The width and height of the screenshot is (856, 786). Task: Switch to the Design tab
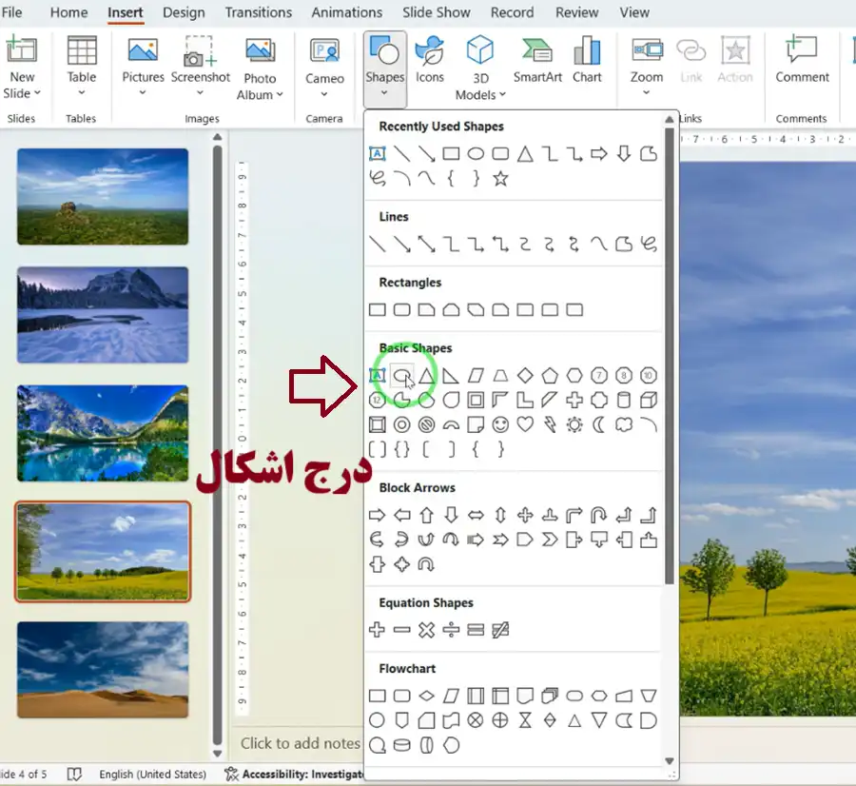184,12
